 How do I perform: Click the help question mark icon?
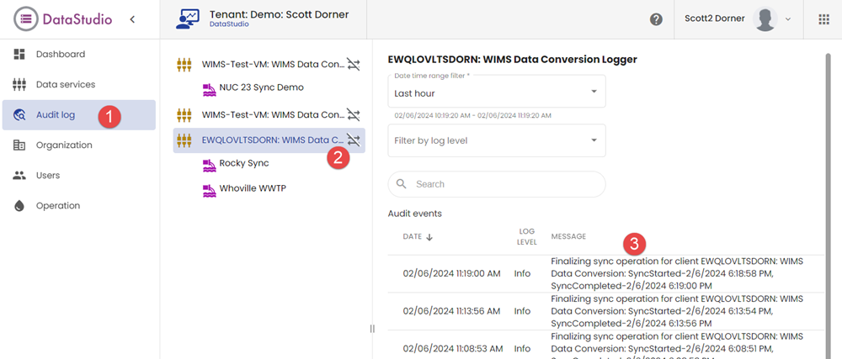pyautogui.click(x=656, y=19)
